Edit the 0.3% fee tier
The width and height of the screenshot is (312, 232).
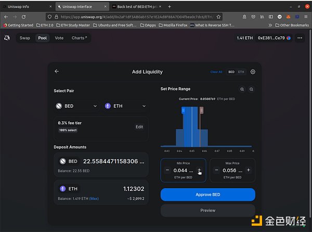point(139,127)
